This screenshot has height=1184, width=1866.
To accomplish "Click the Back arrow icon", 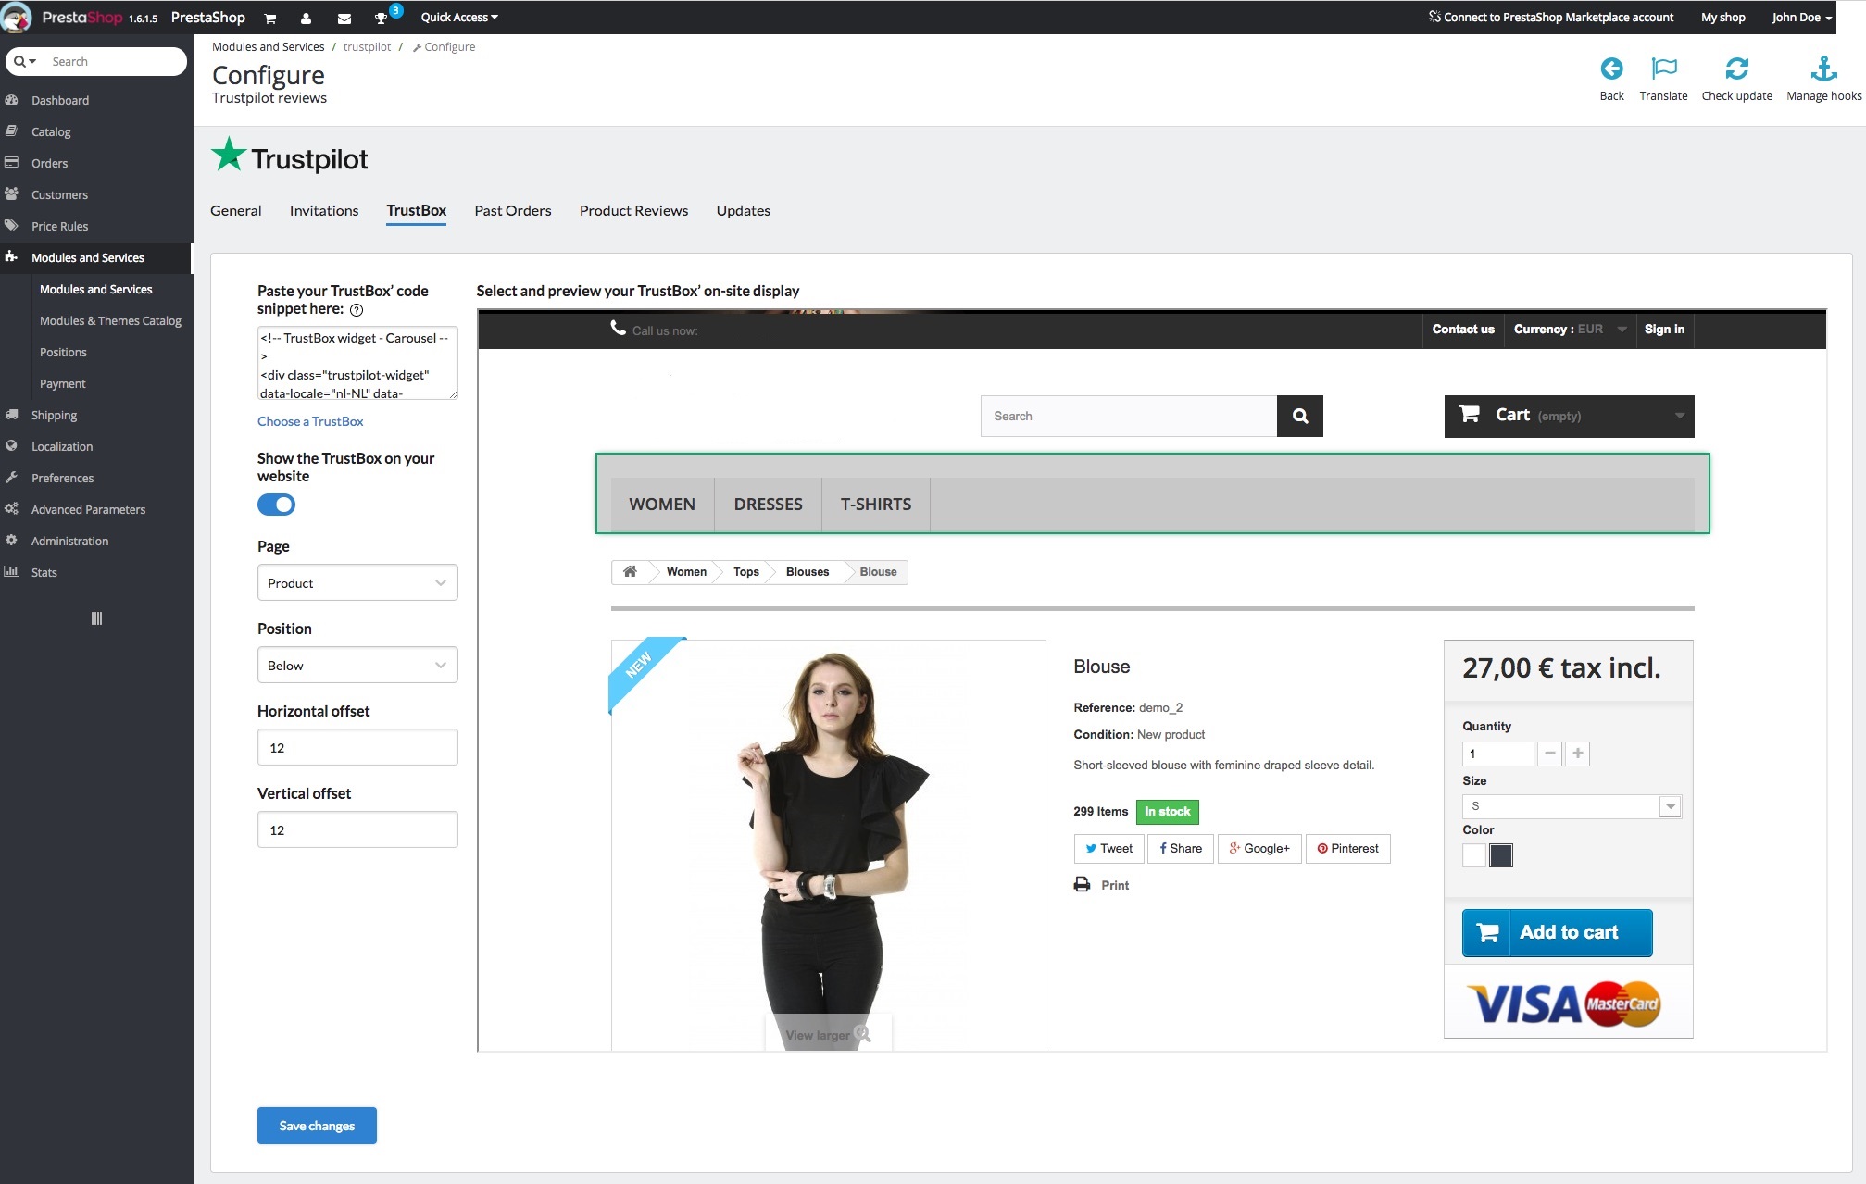I will [1611, 69].
